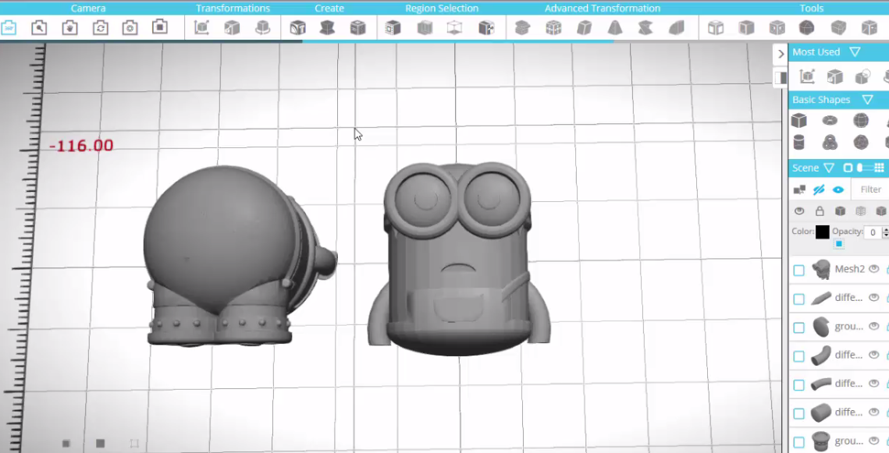Viewport: 889px width, 453px height.
Task: Click the diagonal-cut cube at Tools' end
Action: pyautogui.click(x=869, y=28)
